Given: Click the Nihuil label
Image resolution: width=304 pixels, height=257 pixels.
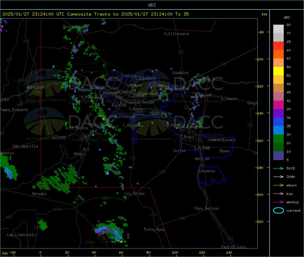Looking at the screenshot, I should (80, 154).
